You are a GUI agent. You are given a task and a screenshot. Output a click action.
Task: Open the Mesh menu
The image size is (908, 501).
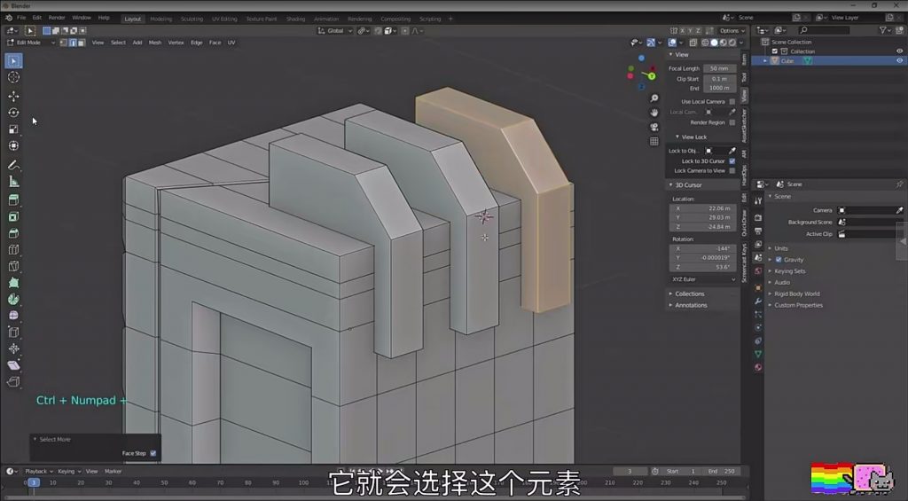[154, 43]
